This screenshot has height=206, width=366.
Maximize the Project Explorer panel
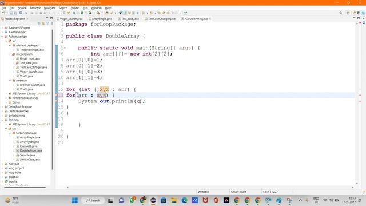(51, 18)
